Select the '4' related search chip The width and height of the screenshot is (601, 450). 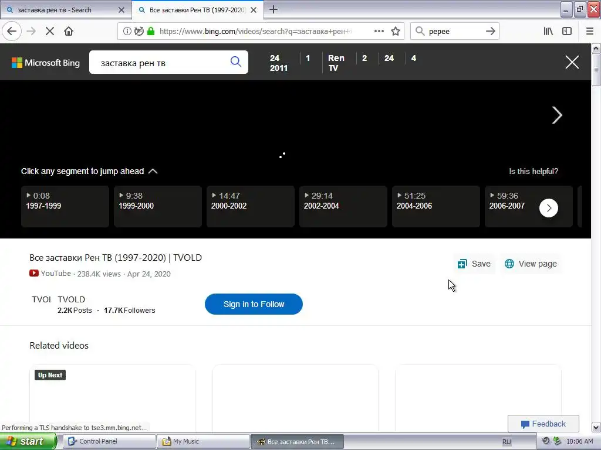(414, 58)
